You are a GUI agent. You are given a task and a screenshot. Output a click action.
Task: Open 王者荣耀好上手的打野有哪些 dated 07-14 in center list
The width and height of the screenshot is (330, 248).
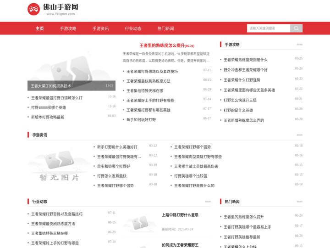pos(150,101)
